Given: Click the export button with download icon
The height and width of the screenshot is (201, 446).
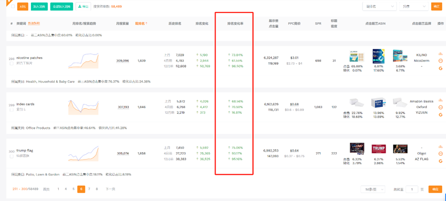Looking at the screenshot, I should [83, 7].
